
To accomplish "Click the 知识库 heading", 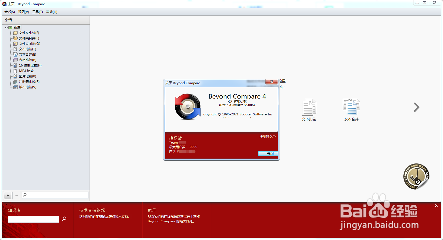I will tap(14, 210).
